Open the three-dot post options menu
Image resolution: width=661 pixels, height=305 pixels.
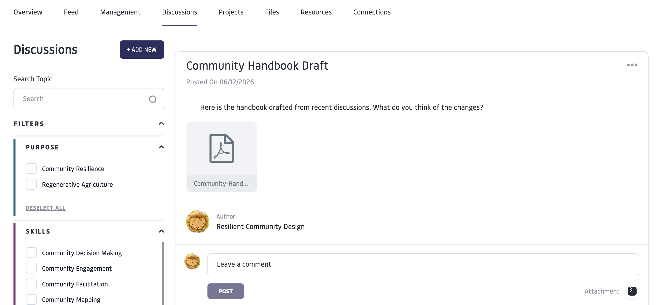[632, 65]
